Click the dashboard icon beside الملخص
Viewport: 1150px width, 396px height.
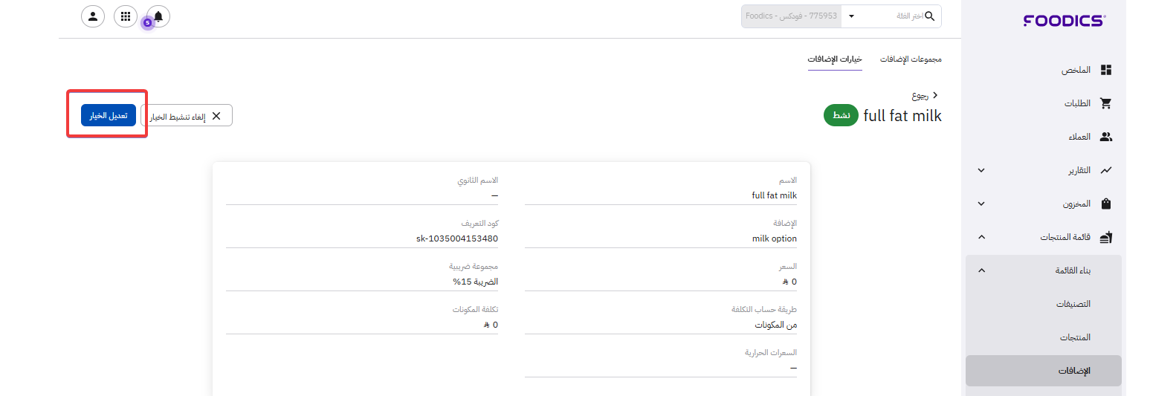[x=1105, y=70]
